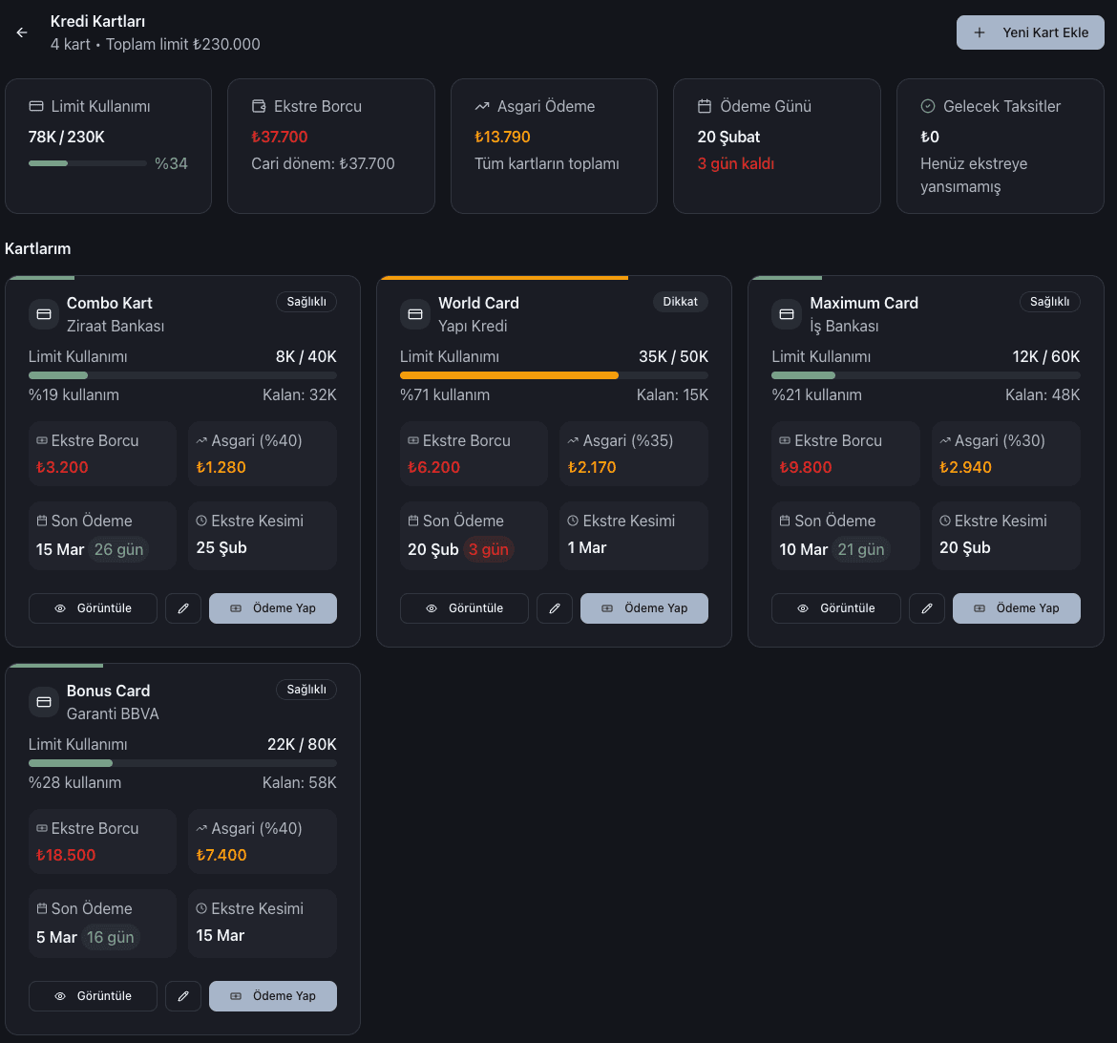Make payment on Bonus Card

(x=273, y=996)
